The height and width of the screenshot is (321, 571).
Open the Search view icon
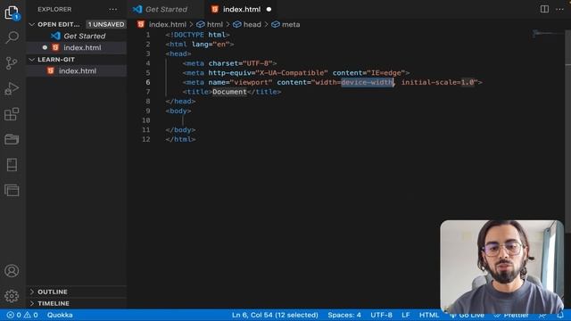pos(12,37)
